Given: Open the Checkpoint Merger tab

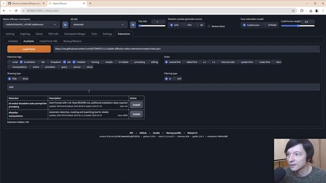Looking at the screenshot, I should pyautogui.click(x=75, y=34).
